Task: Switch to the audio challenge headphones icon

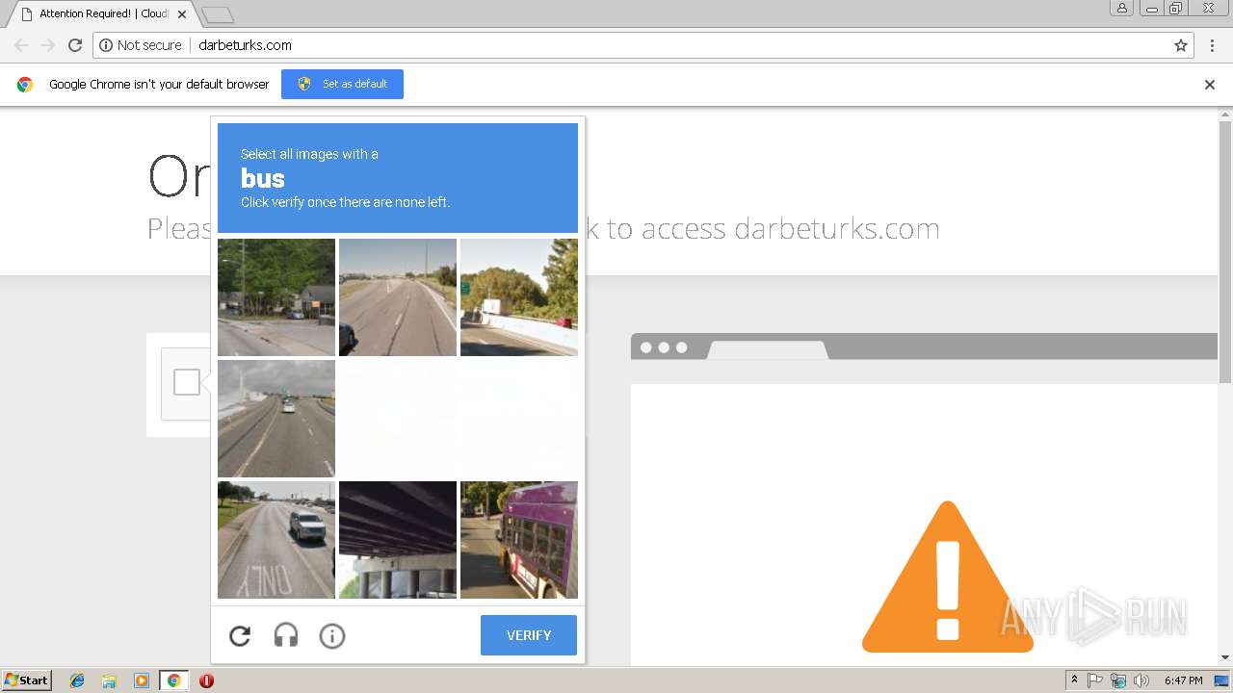Action: (286, 635)
